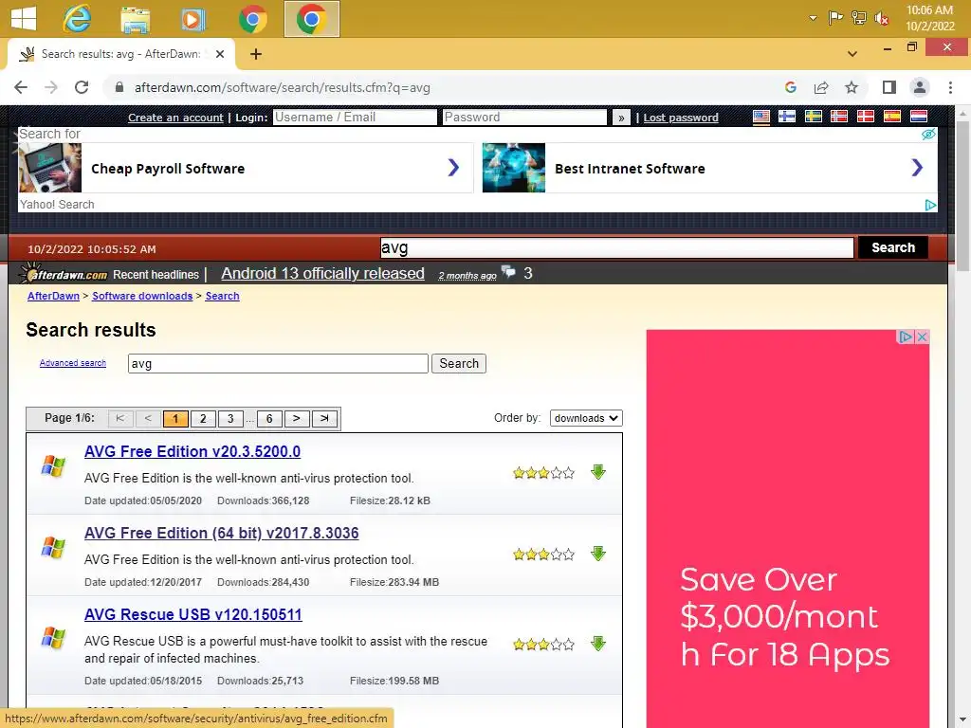Click Create an account link

175,118
